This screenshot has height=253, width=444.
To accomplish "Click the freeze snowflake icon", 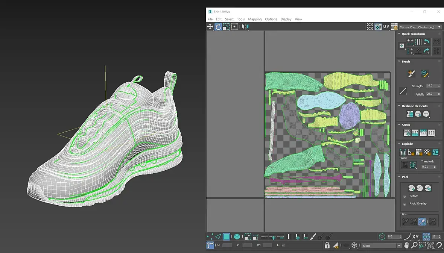I will pyautogui.click(x=354, y=245).
